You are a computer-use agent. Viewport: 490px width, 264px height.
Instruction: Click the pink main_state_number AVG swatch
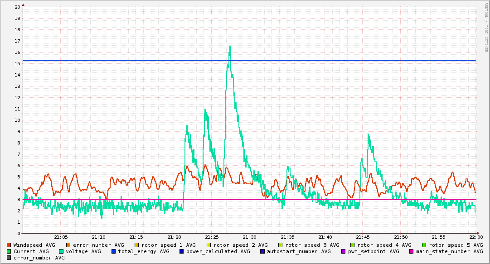click(412, 251)
